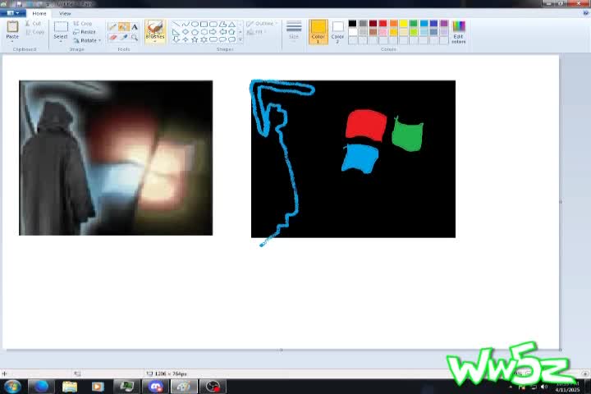The width and height of the screenshot is (591, 394).
Task: Choose the Pentagon shape
Action: pyautogui.click(x=195, y=32)
